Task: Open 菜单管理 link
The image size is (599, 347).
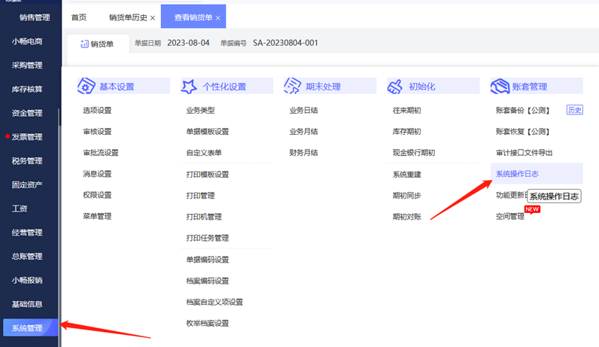Action: point(97,216)
